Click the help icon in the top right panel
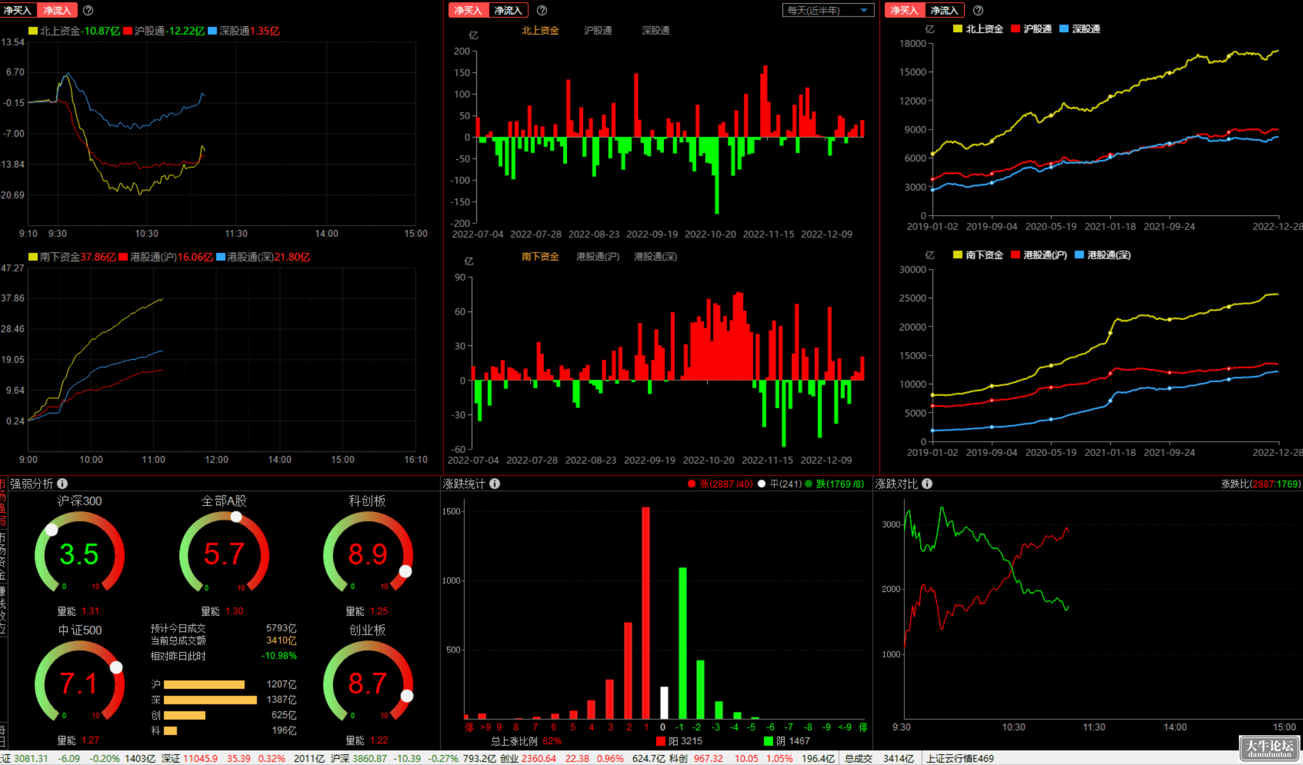Image resolution: width=1303 pixels, height=765 pixels. pyautogui.click(x=978, y=10)
